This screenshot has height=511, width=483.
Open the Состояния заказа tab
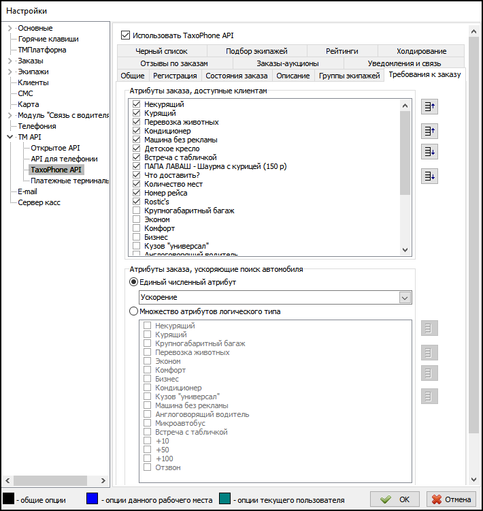click(237, 76)
